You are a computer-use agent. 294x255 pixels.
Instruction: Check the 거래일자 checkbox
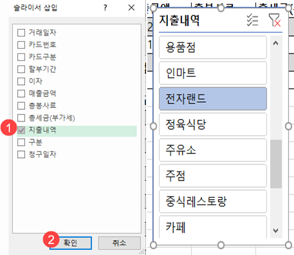[x=21, y=33]
